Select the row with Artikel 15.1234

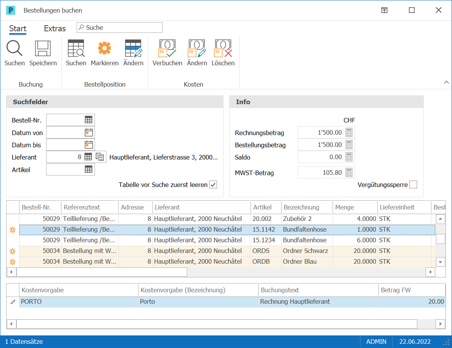(227, 240)
